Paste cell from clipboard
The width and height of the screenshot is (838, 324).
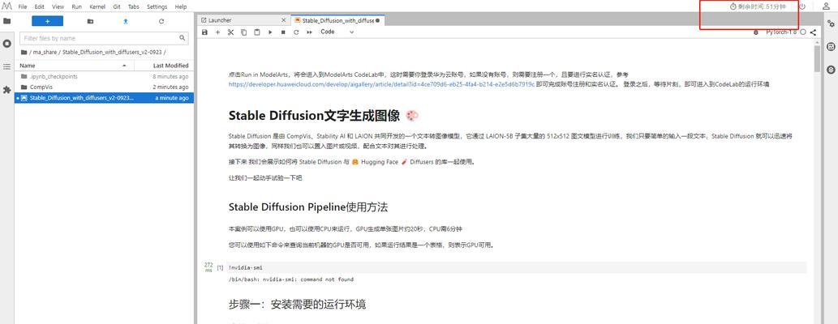point(257,32)
